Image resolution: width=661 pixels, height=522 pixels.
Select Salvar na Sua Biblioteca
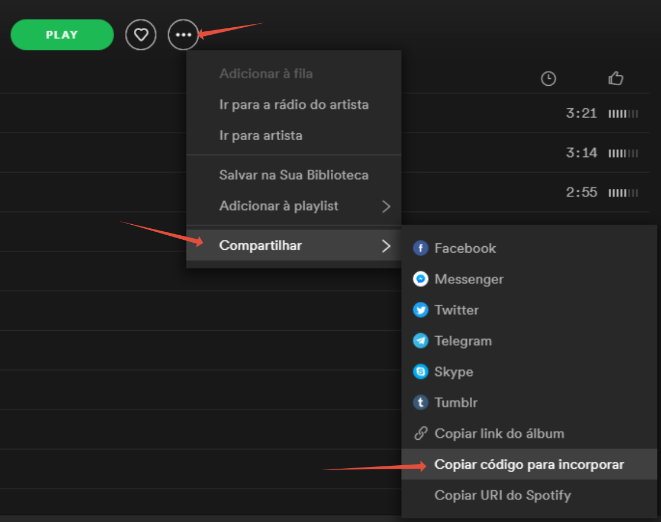[294, 175]
